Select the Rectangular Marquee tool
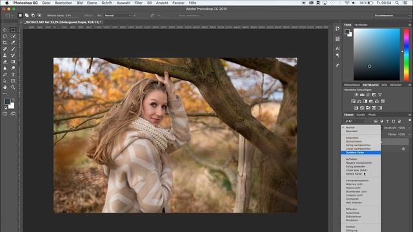413x232 pixels. click(x=13, y=30)
